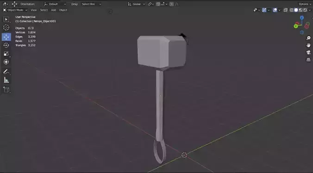
Task: Click the pan view hand icon
Action: pyautogui.click(x=308, y=45)
